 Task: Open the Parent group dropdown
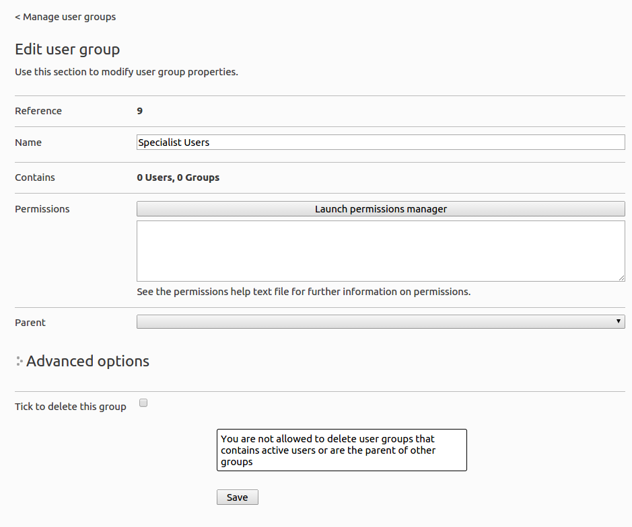[x=380, y=322]
